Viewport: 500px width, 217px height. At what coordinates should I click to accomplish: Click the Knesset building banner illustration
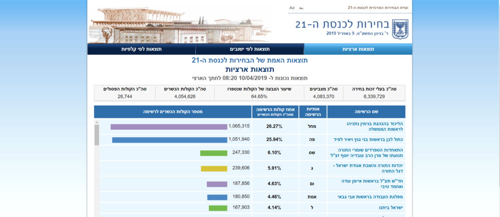click(180, 24)
